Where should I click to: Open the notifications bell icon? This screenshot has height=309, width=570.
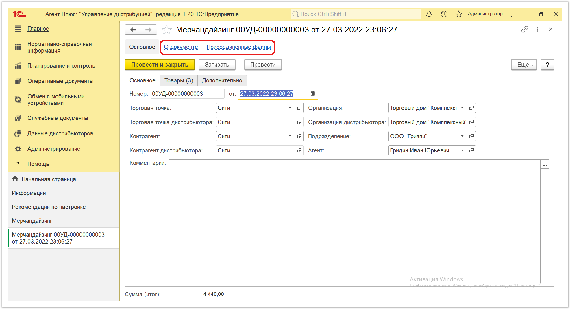click(429, 14)
